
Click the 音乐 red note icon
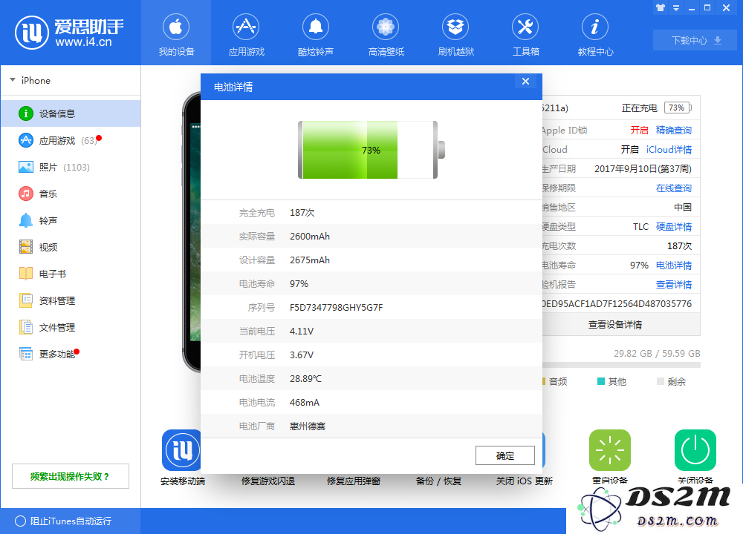click(x=25, y=194)
